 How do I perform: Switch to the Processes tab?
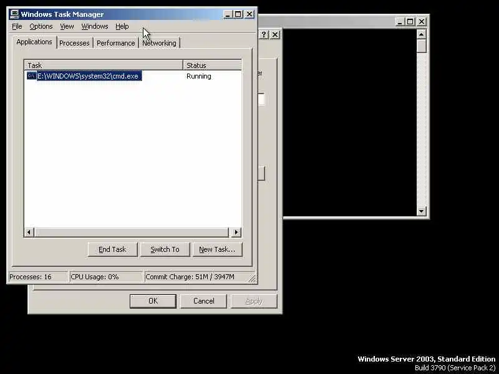(x=74, y=43)
